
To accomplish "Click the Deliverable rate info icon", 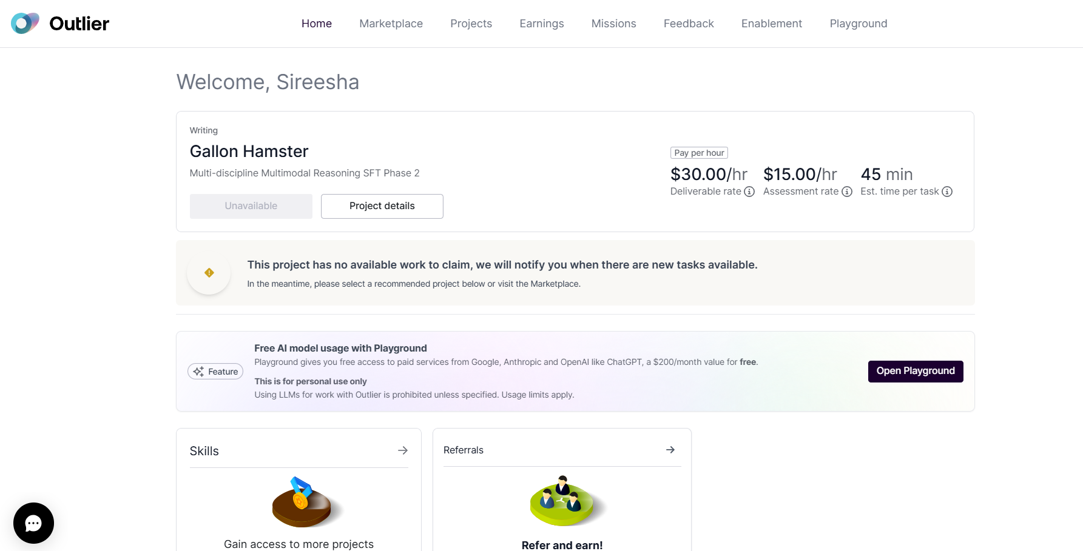I will (x=749, y=192).
